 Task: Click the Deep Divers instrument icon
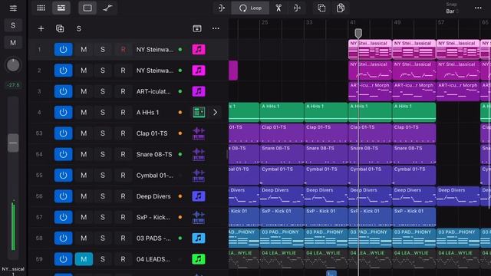click(199, 196)
